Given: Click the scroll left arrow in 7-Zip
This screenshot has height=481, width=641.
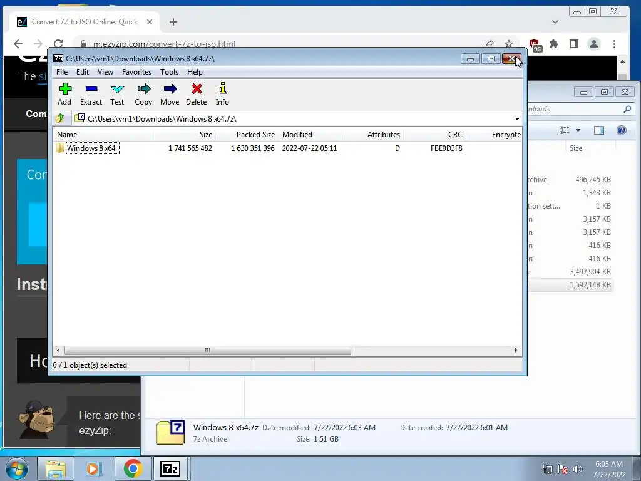Looking at the screenshot, I should pyautogui.click(x=58, y=350).
